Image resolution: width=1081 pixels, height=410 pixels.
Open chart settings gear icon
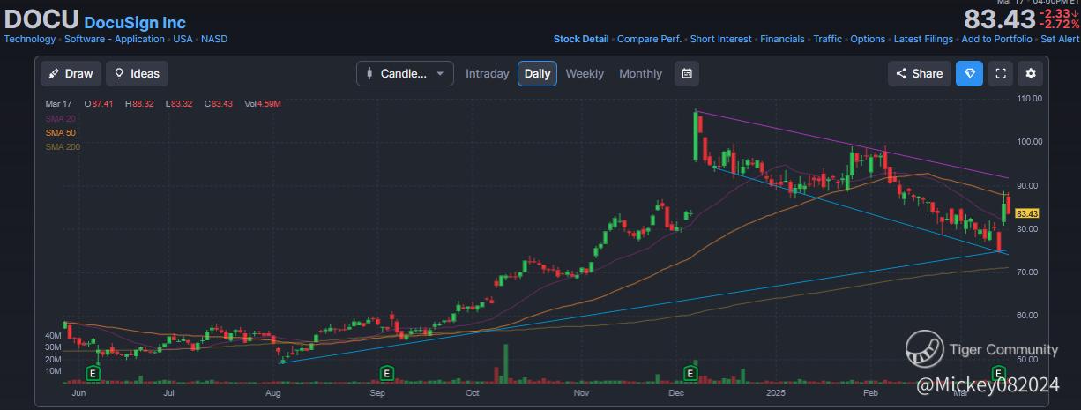[x=1030, y=73]
